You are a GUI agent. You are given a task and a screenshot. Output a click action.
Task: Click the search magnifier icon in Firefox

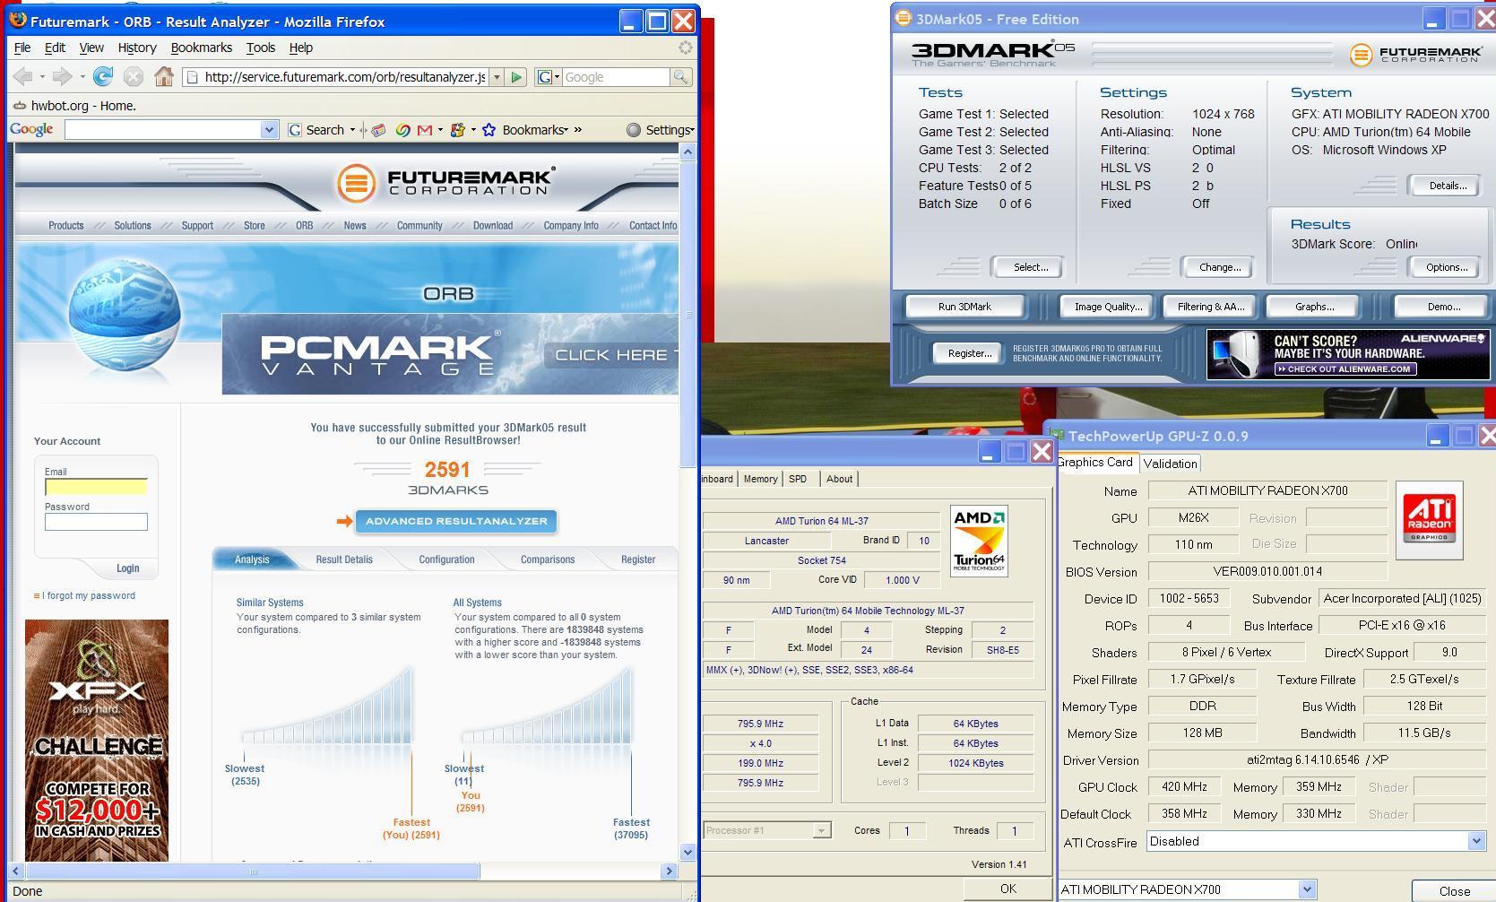coord(680,77)
